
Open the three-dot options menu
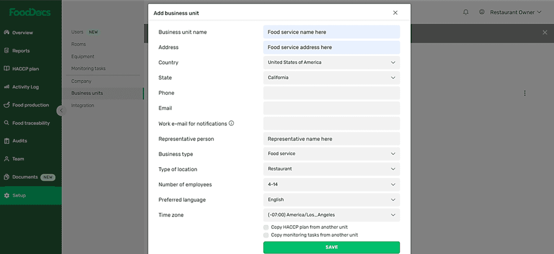(525, 93)
